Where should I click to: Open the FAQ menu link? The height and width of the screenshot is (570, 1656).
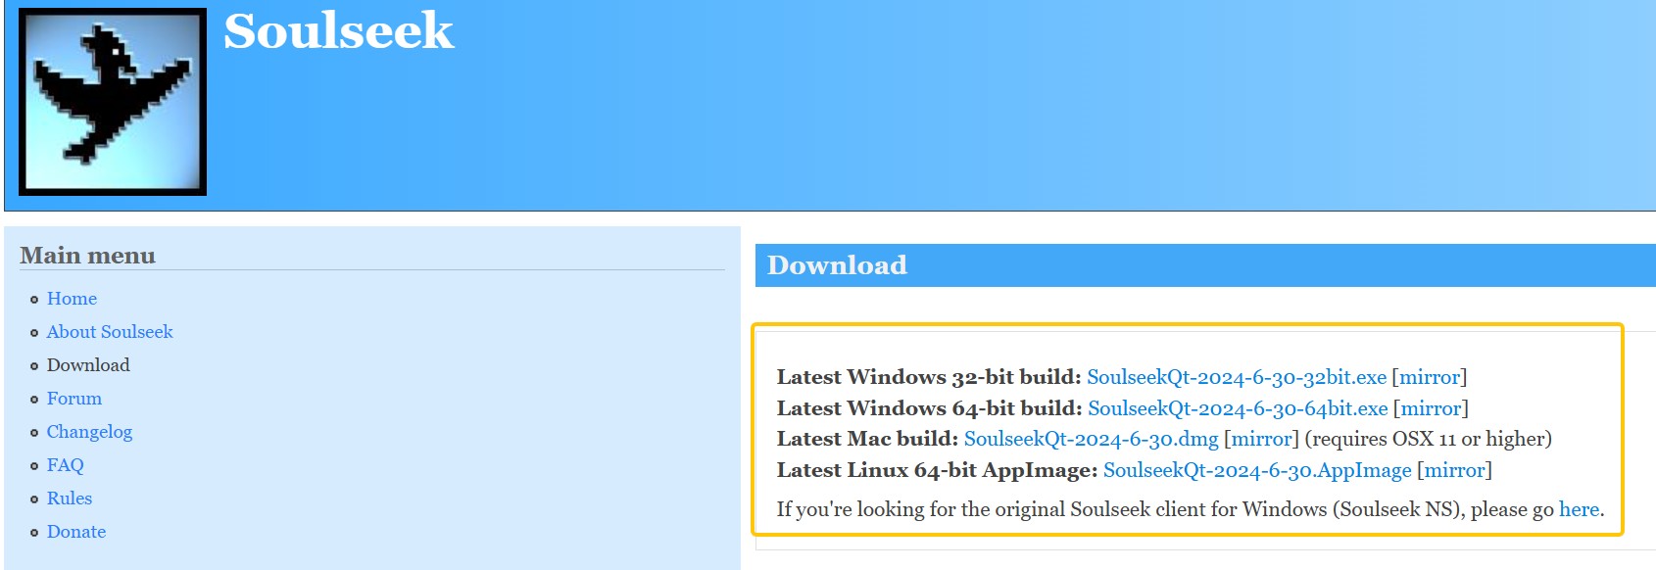(x=66, y=465)
